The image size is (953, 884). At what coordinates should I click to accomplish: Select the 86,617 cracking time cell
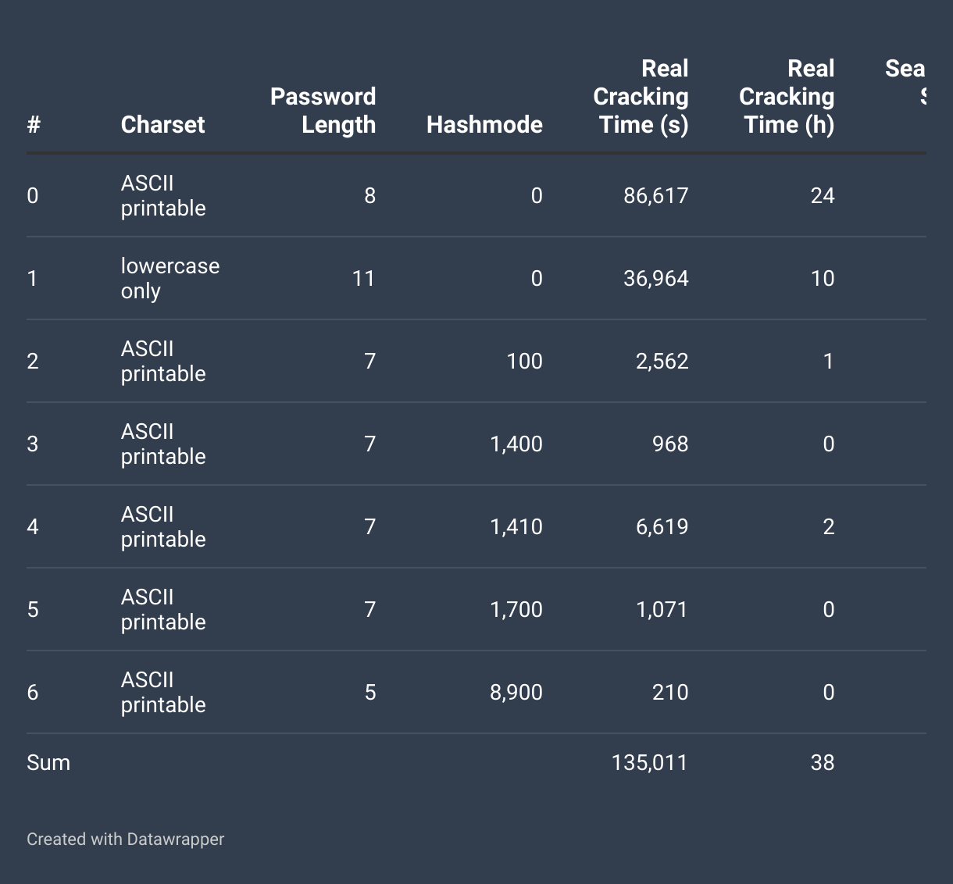coord(655,195)
